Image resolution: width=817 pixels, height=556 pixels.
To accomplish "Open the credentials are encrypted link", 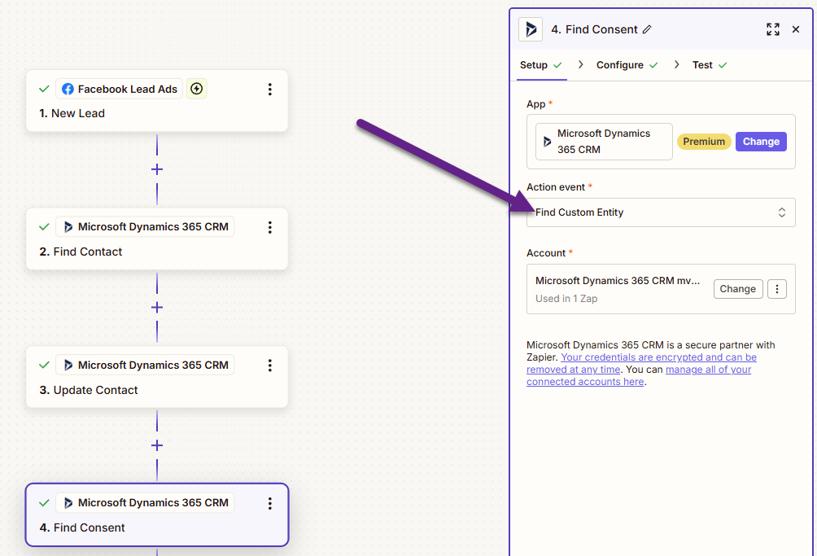I will point(658,357).
